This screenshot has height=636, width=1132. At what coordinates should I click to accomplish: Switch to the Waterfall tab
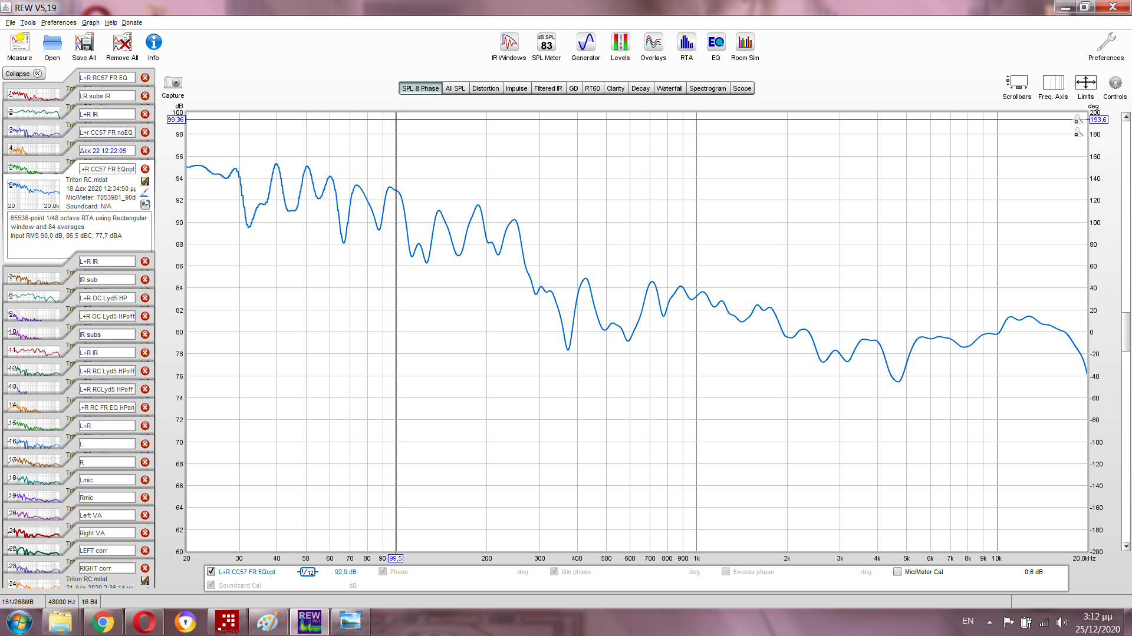pos(669,88)
